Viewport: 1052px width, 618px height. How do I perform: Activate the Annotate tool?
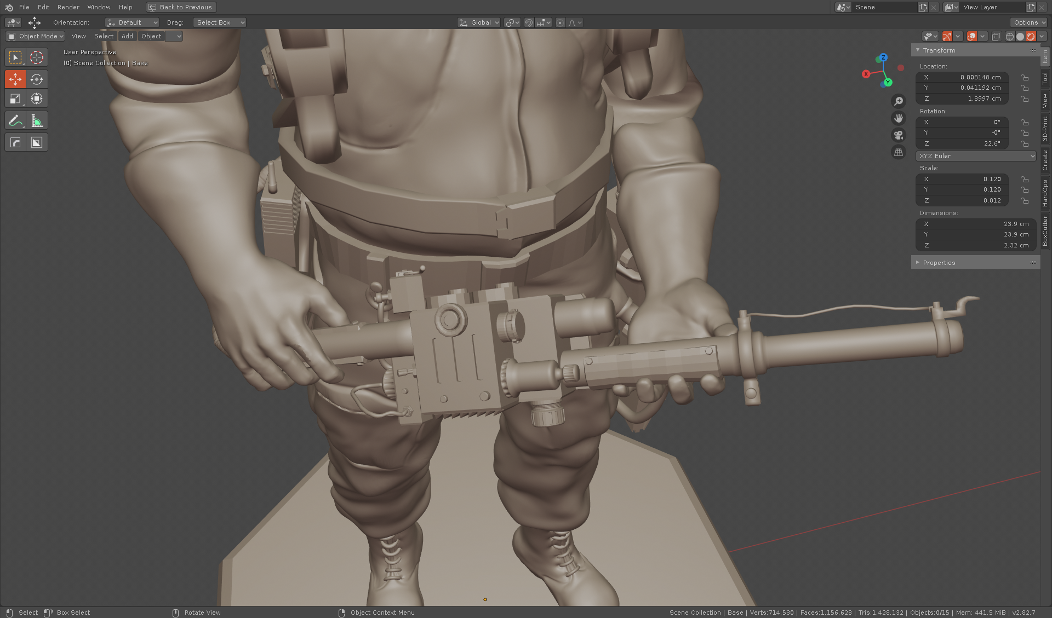click(15, 120)
